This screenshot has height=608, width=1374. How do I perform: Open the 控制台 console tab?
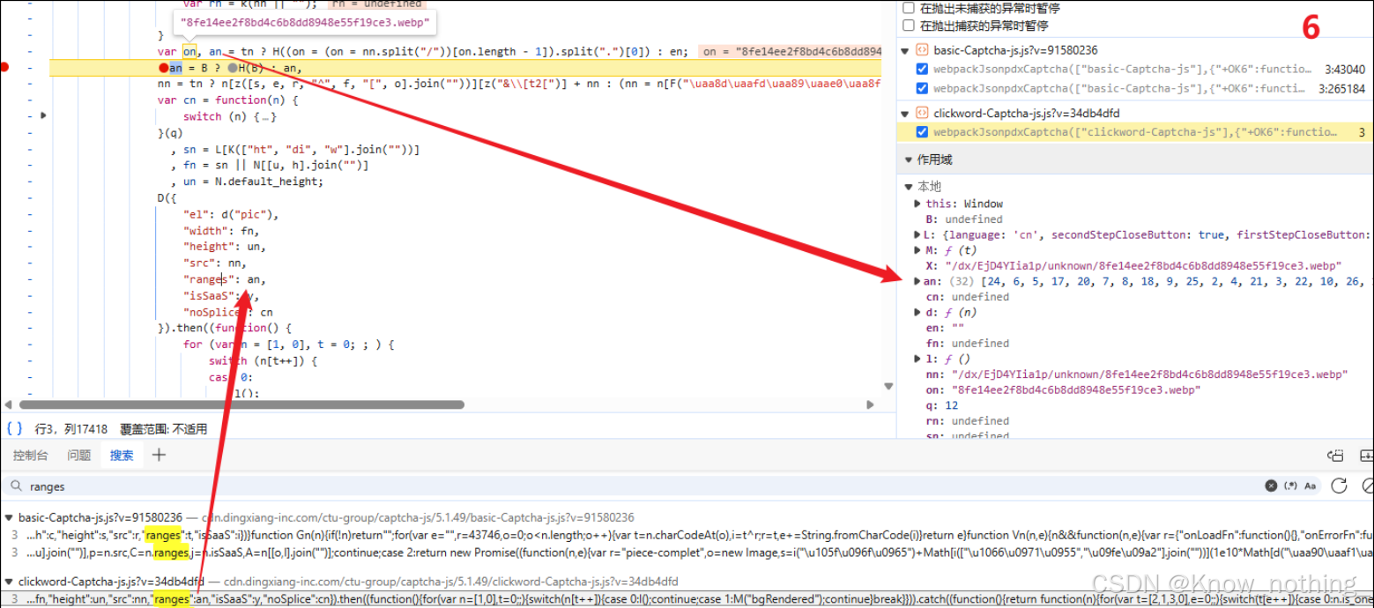point(30,456)
